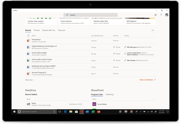Open Word from the taskbar
The image size is (181, 124).
[x=87, y=112]
